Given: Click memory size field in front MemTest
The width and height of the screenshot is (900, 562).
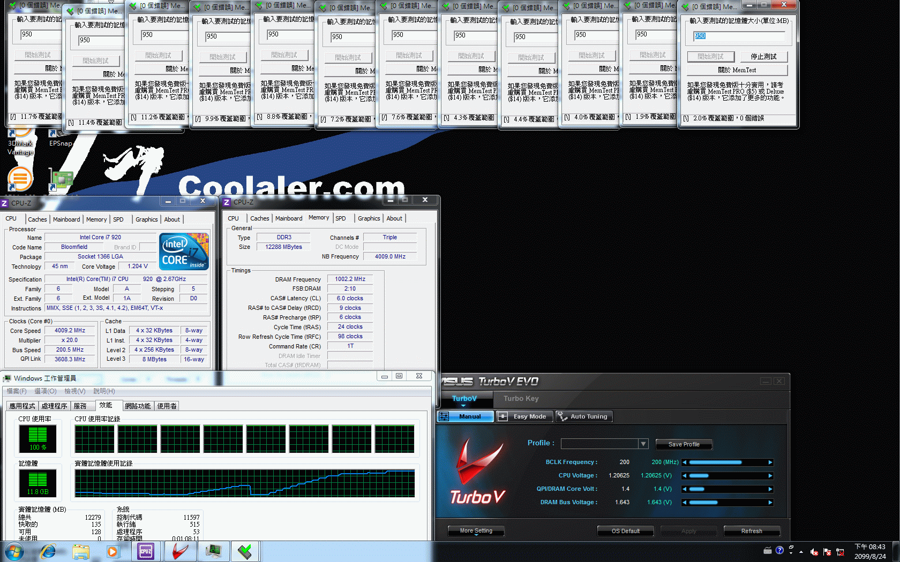Looking at the screenshot, I should pos(739,36).
